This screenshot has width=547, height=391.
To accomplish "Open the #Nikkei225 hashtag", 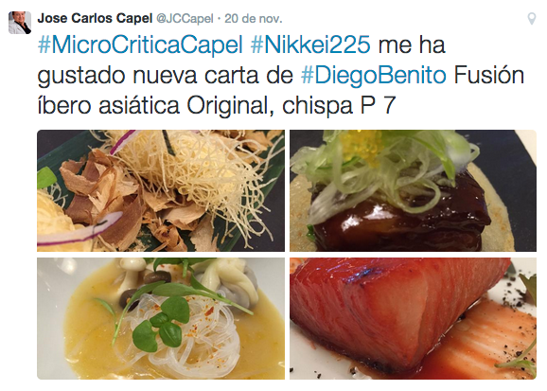I will coord(310,45).
